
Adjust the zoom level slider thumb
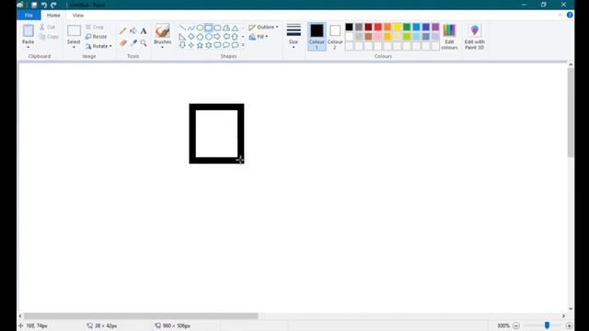tap(547, 325)
